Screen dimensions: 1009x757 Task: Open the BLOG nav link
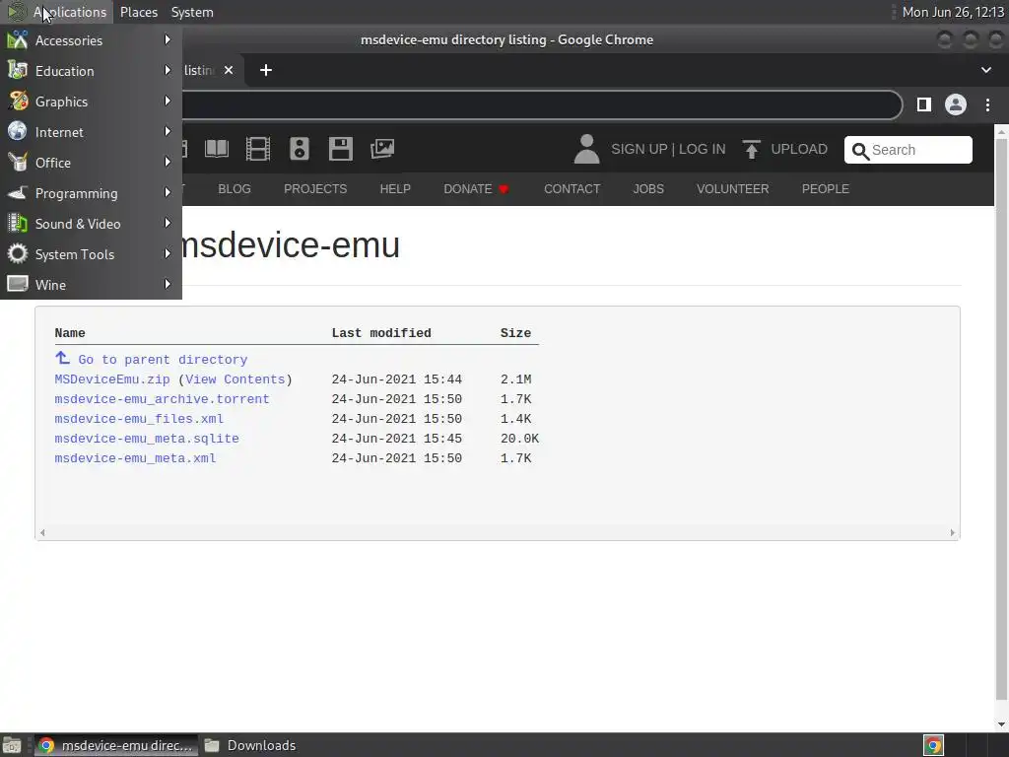(x=235, y=189)
